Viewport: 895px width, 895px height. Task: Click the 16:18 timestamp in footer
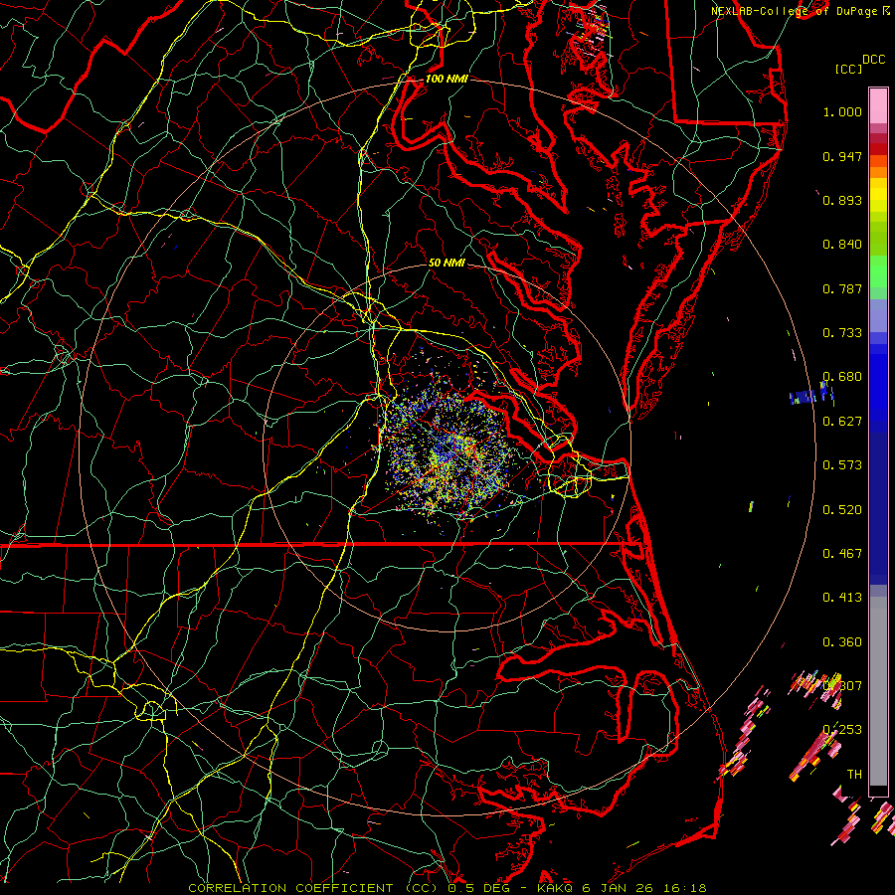pyautogui.click(x=686, y=888)
